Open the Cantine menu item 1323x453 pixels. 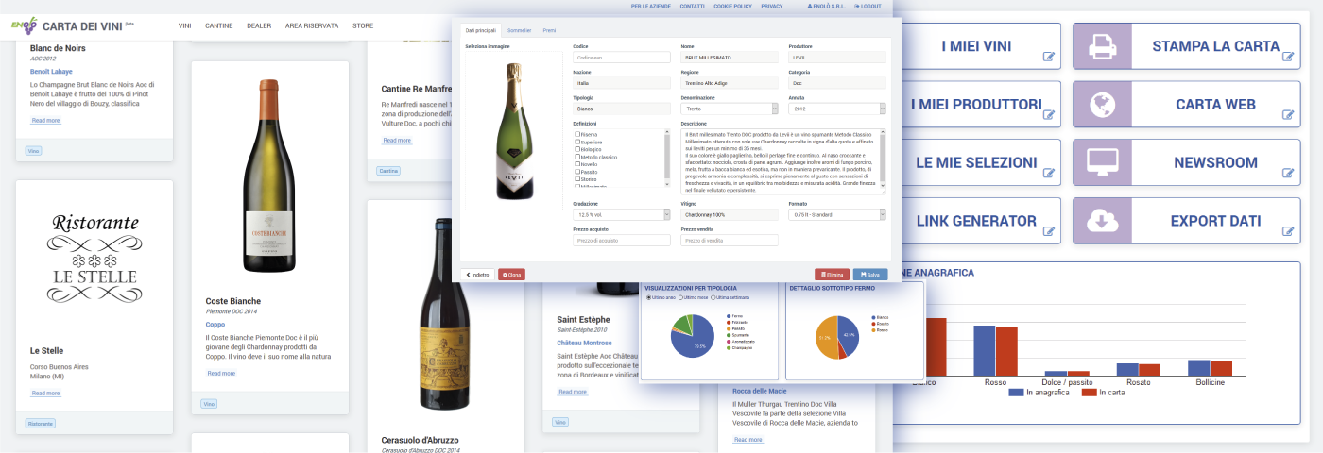pos(219,25)
